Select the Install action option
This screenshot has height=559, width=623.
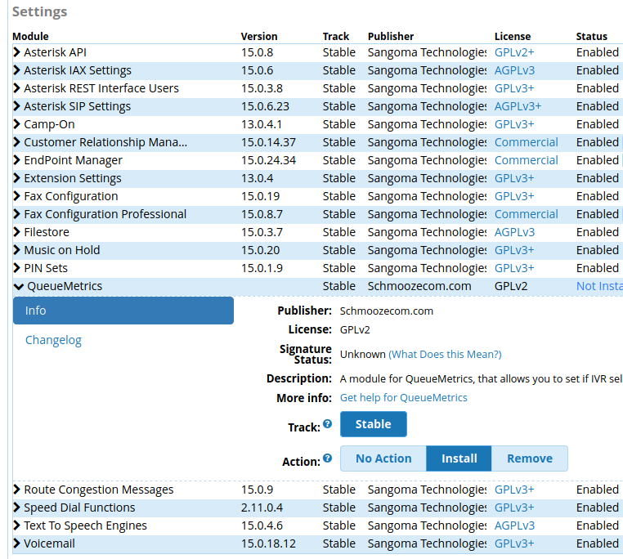click(459, 458)
